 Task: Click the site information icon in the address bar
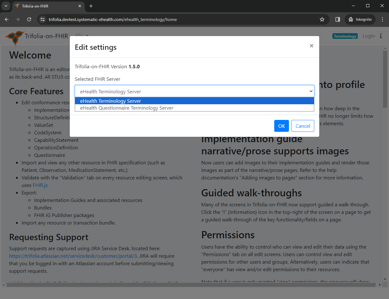(42, 19)
